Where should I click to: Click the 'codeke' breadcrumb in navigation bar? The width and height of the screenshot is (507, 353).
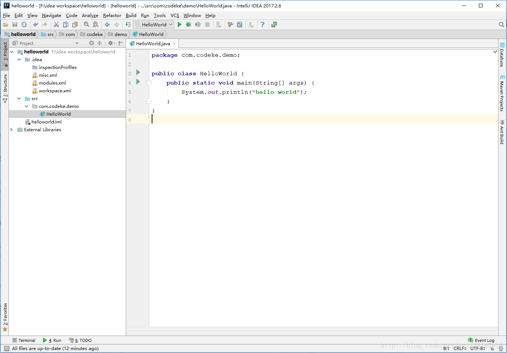pyautogui.click(x=92, y=34)
